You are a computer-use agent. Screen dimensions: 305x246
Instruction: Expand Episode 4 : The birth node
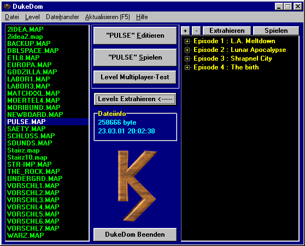[187, 67]
